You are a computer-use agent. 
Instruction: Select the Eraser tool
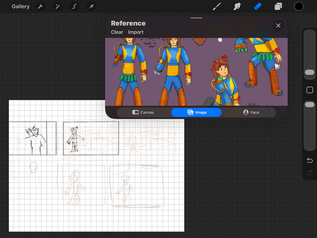(258, 6)
